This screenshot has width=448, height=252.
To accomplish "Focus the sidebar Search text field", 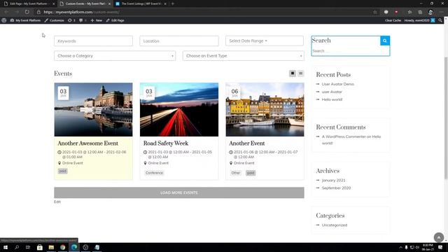I will coord(350,51).
